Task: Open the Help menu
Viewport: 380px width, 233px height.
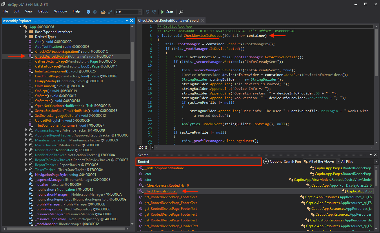Action: pos(76,11)
